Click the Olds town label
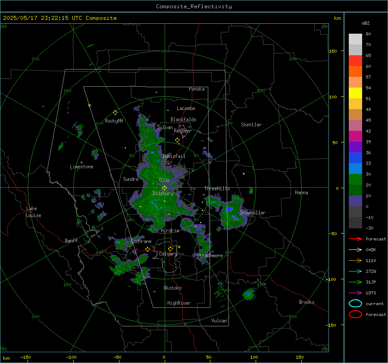 tap(164, 180)
